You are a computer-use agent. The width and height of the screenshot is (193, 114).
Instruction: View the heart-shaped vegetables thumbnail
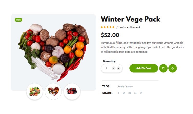(x=53, y=91)
